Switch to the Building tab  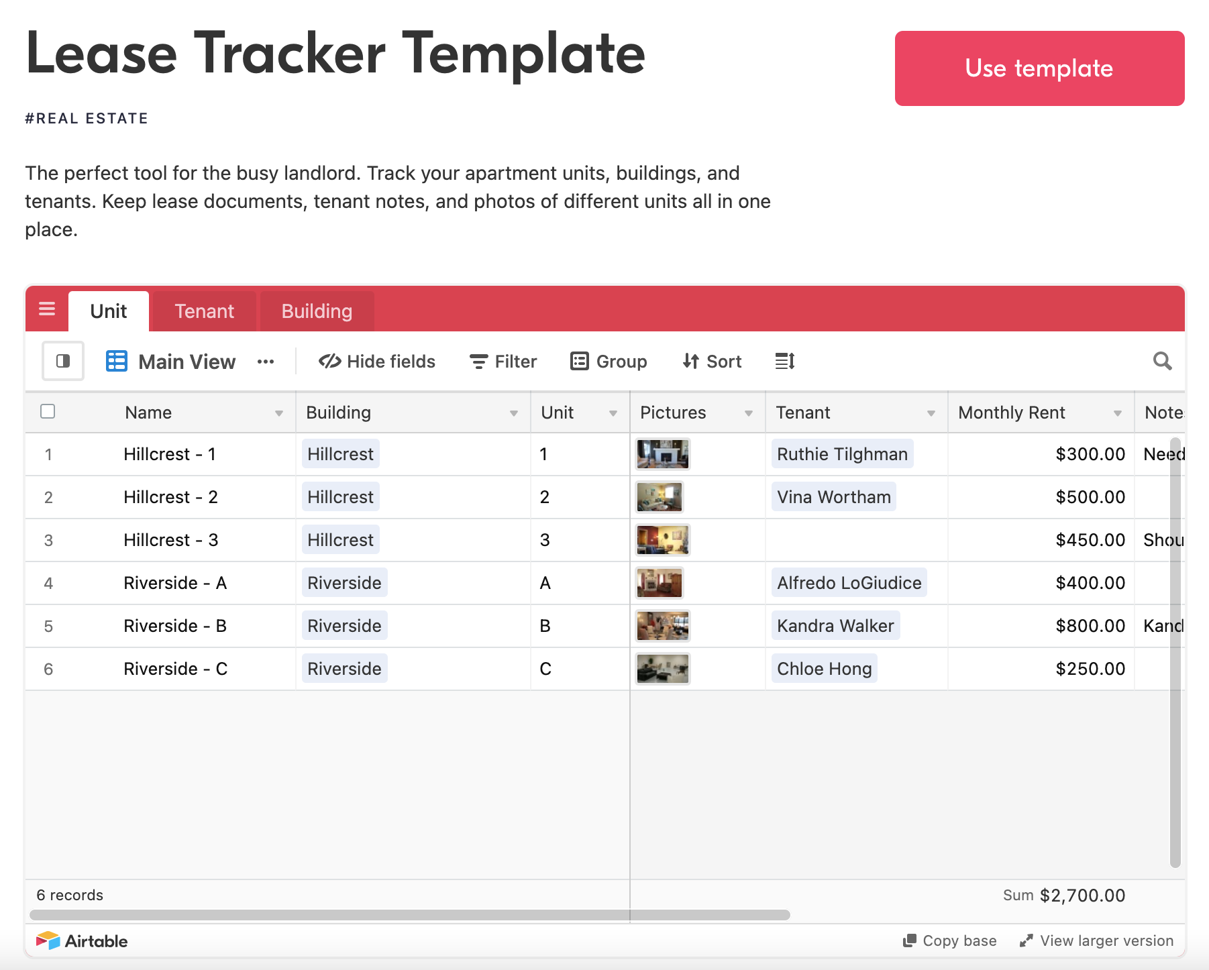tap(317, 311)
